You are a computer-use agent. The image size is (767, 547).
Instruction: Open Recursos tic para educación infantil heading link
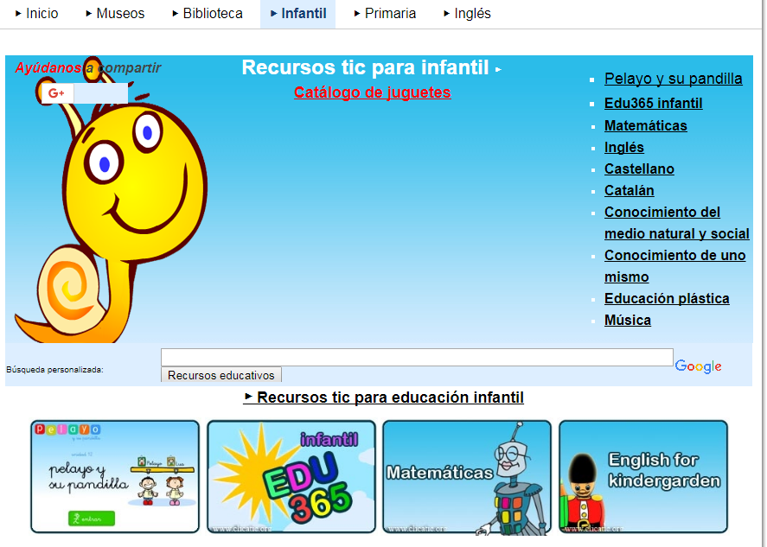pyautogui.click(x=390, y=398)
